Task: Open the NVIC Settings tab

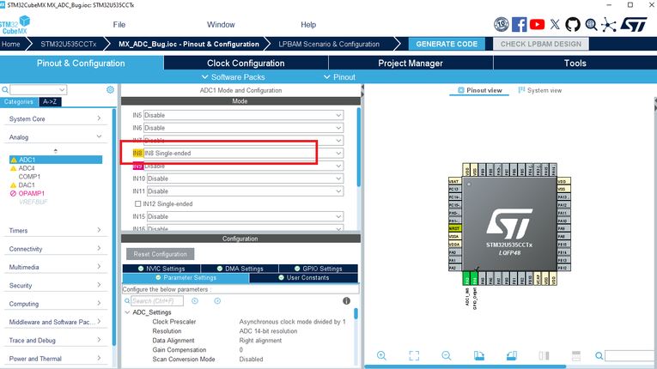Action: point(161,269)
